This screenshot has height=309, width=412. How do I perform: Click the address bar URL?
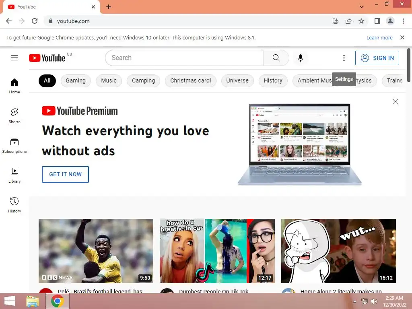73,21
